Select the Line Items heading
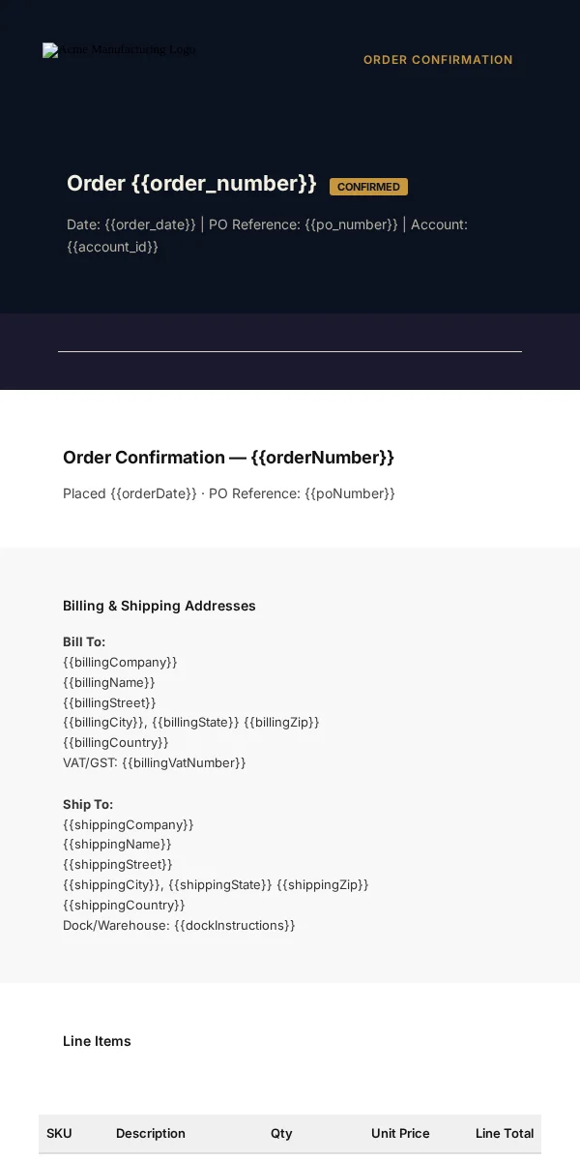The image size is (580, 1161). point(97,1041)
